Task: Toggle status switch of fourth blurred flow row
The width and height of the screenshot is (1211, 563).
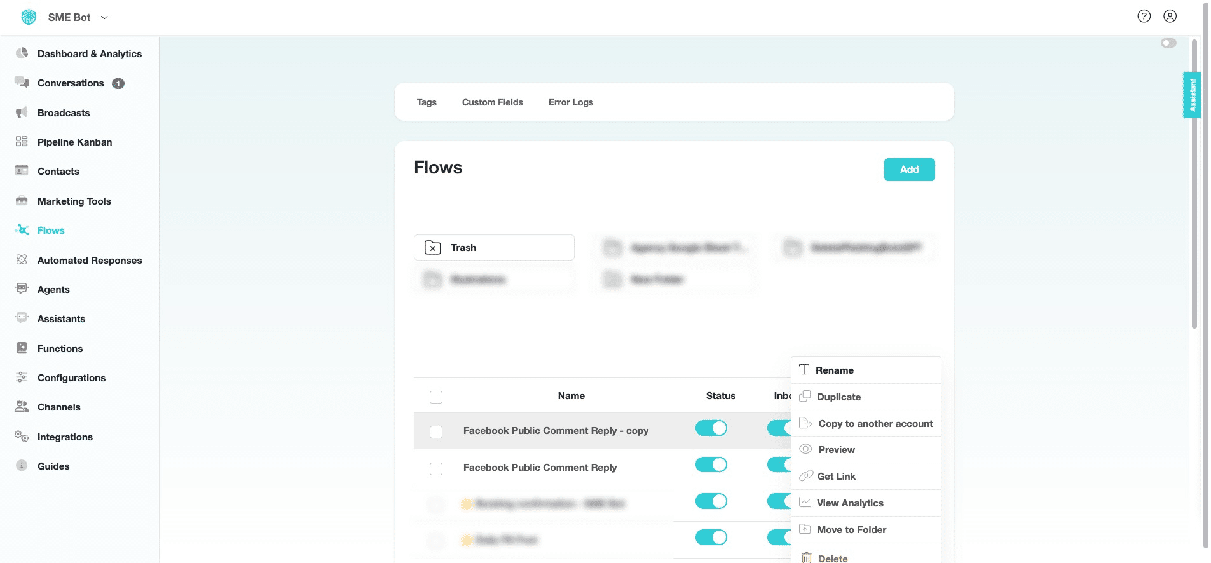Action: pyautogui.click(x=711, y=538)
